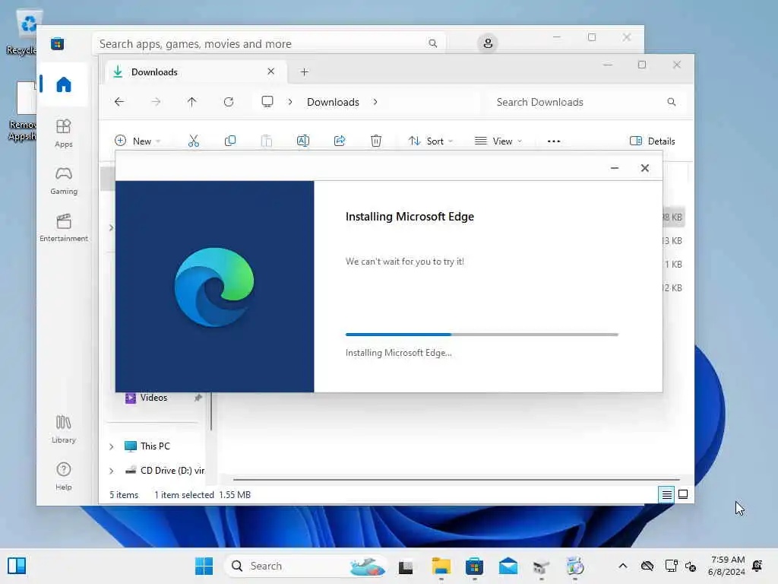Open Help in Microsoft Store sidebar
Viewport: 778px width, 584px height.
tap(64, 476)
